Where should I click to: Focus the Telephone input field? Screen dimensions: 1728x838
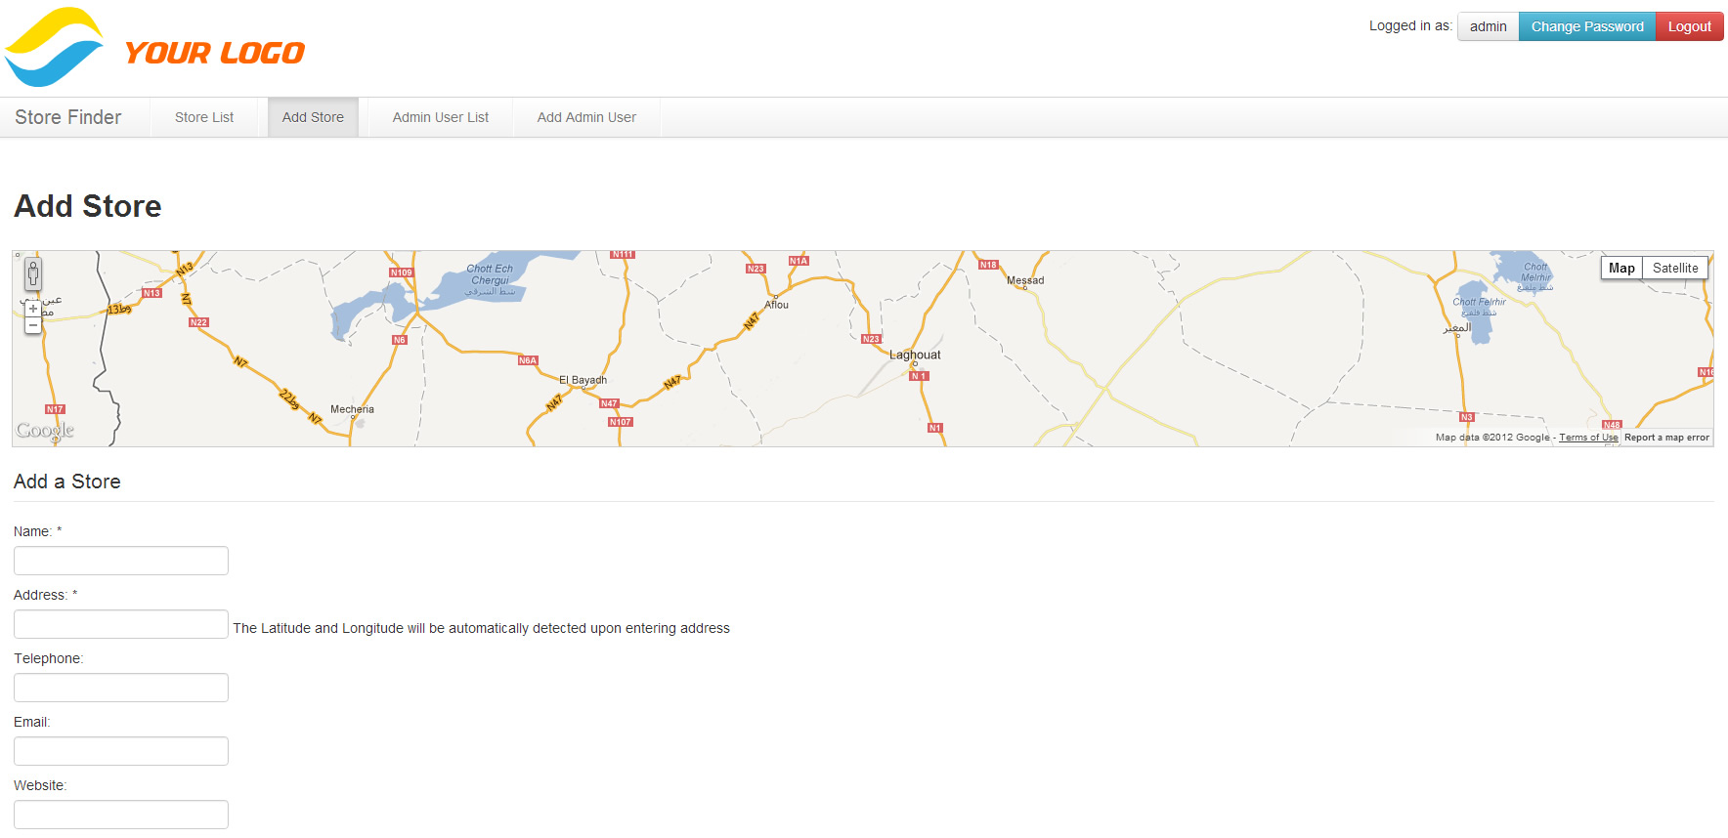coord(121,688)
